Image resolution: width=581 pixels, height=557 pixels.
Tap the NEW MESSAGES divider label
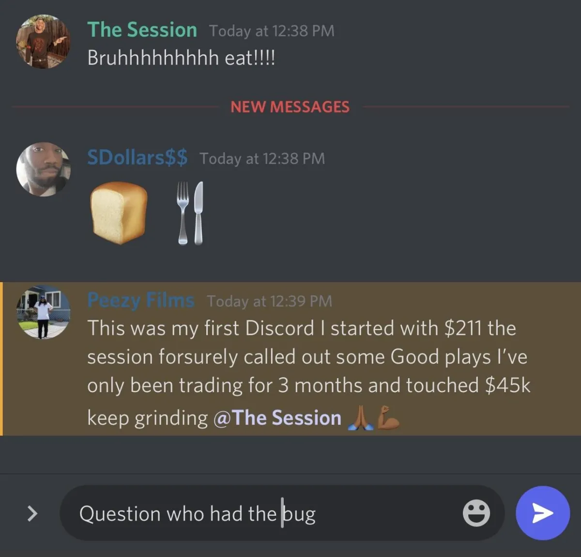290,107
